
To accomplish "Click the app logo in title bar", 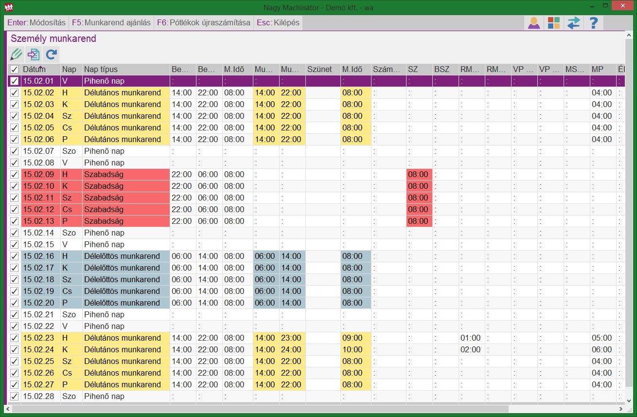I will pyautogui.click(x=8, y=7).
